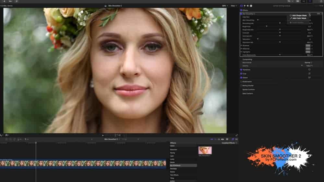
Task: Select the Looks effects category
Action: click(x=172, y=159)
